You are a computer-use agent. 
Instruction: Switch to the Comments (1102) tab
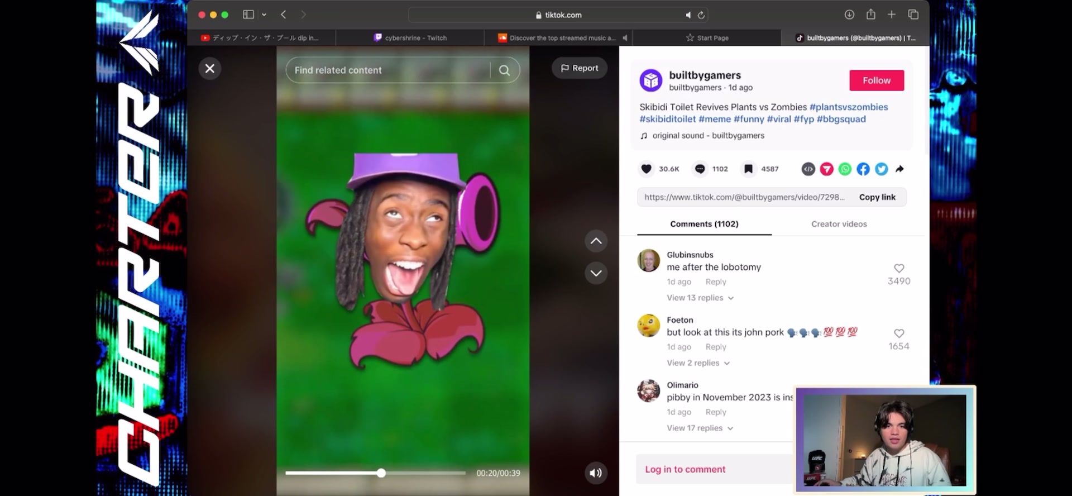click(x=704, y=224)
